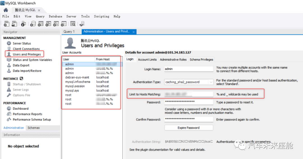The width and height of the screenshot is (303, 159).
Task: Open the View menu
Action: (x=28, y=17)
